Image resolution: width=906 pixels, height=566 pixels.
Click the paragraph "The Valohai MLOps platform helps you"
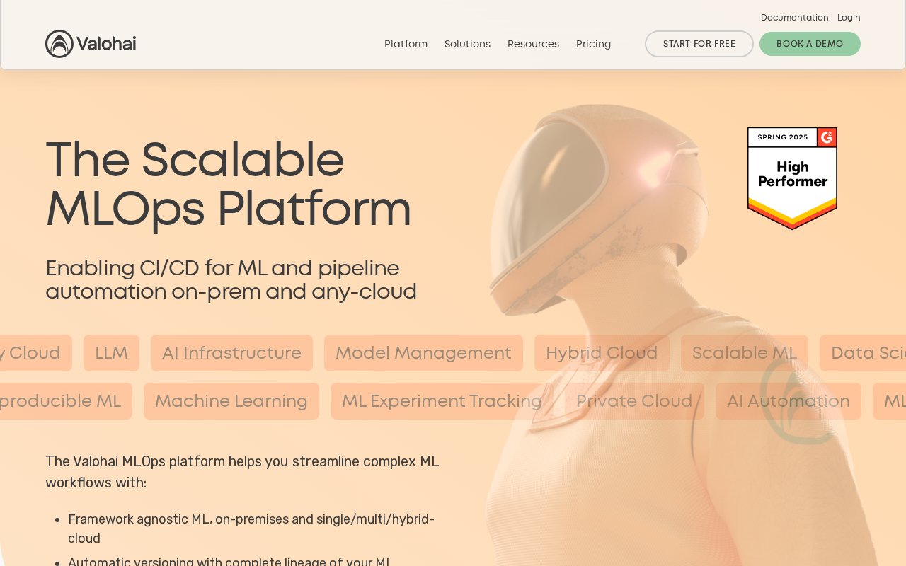(242, 472)
